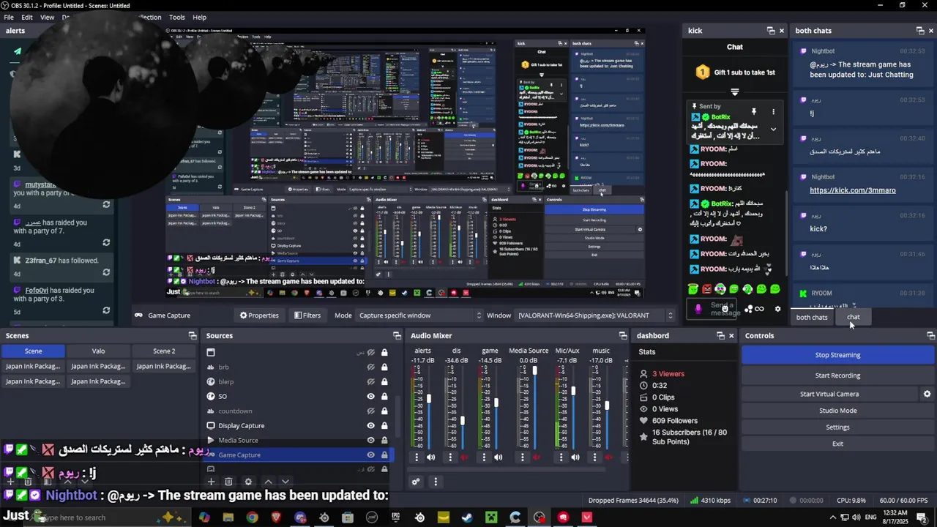Float the dashbord dock panel
This screenshot has width=937, height=527.
(x=720, y=336)
